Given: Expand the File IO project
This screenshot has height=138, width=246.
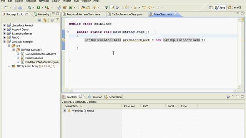Looking at the screenshot, I should (x=4, y=38).
